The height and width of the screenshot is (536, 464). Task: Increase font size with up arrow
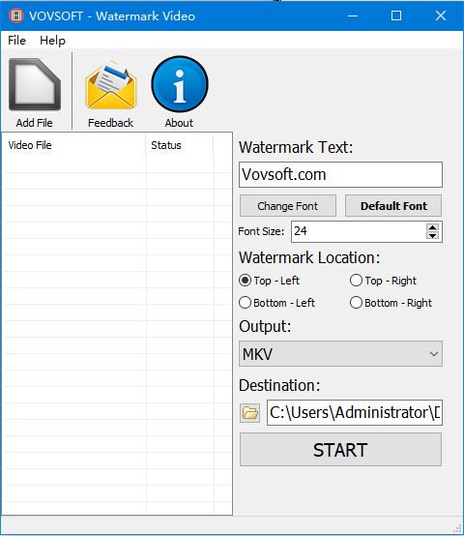[x=433, y=227]
